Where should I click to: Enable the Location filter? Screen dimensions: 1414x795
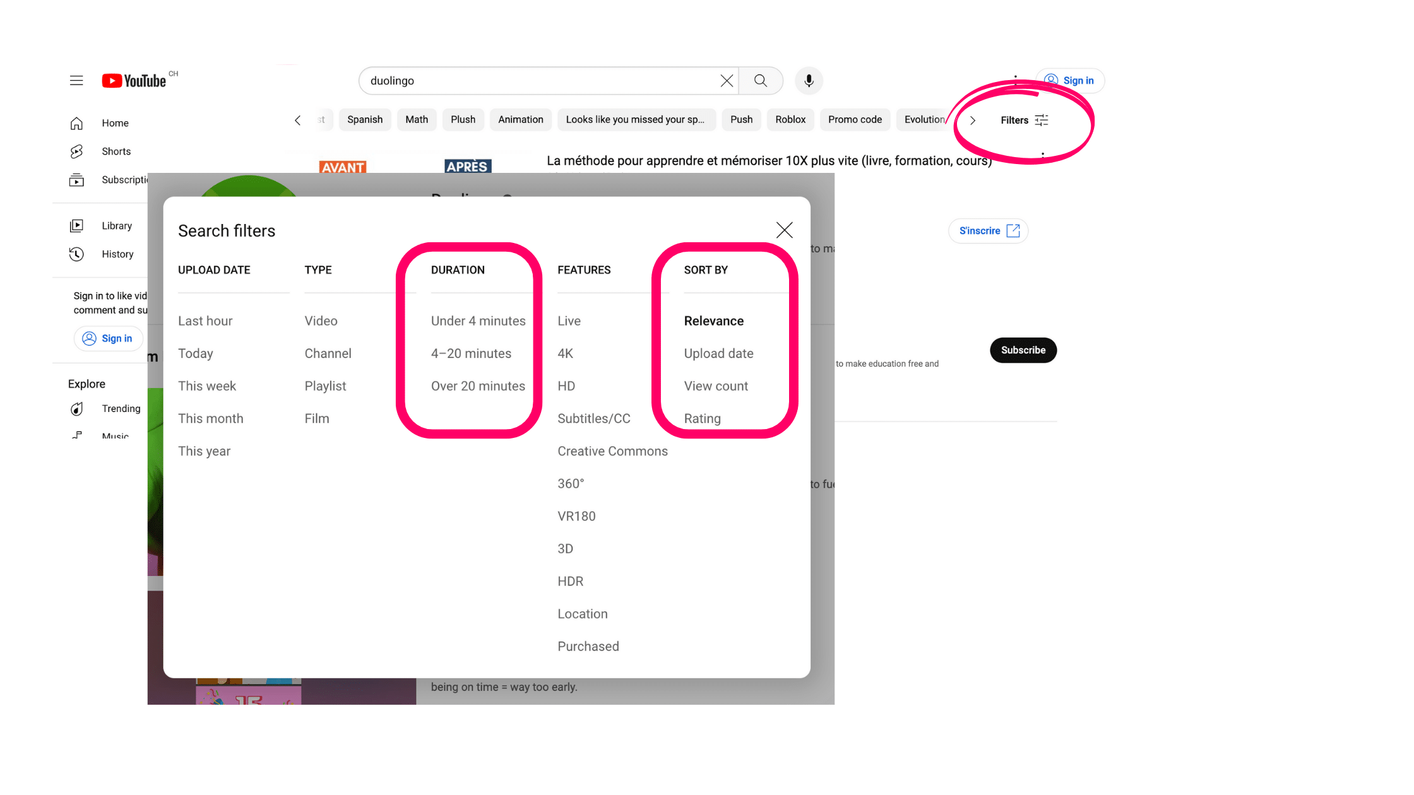click(x=583, y=615)
